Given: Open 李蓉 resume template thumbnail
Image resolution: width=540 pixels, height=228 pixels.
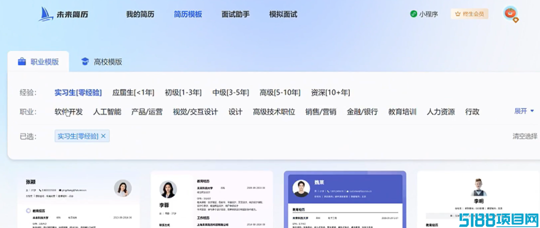Looking at the screenshot, I should tap(212, 200).
